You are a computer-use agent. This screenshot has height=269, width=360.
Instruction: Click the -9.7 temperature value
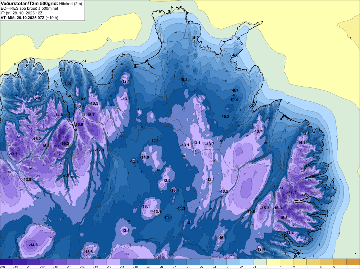click(x=235, y=90)
